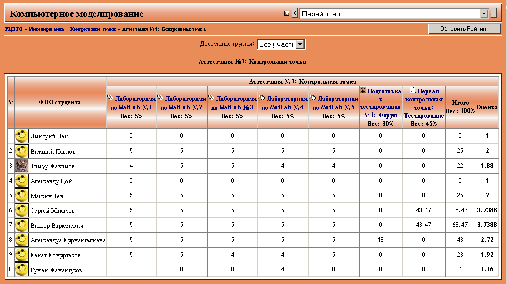
Task: Select student name Александр Цой
Action: tap(51, 181)
